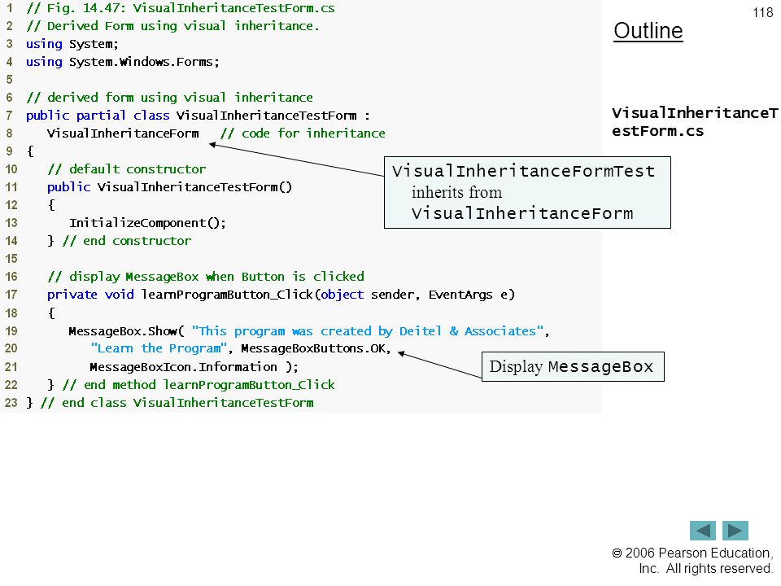This screenshot has height=586, width=781.
Task: Click the string "Learn the Program"
Action: 159,349
